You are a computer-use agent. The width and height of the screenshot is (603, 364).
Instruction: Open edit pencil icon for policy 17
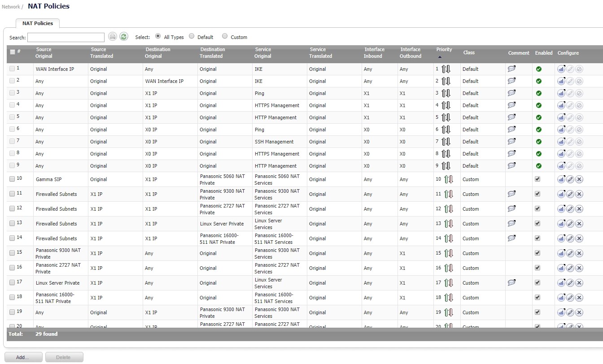(570, 283)
